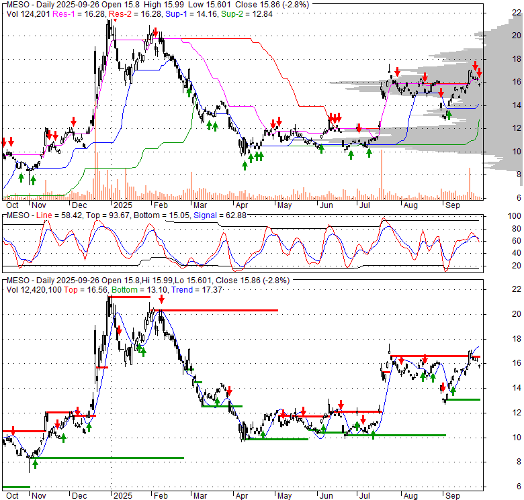Image resolution: width=524 pixels, height=500 pixels.
Task: Click oscillator Bottom = 15.05 label
Action: [162, 215]
